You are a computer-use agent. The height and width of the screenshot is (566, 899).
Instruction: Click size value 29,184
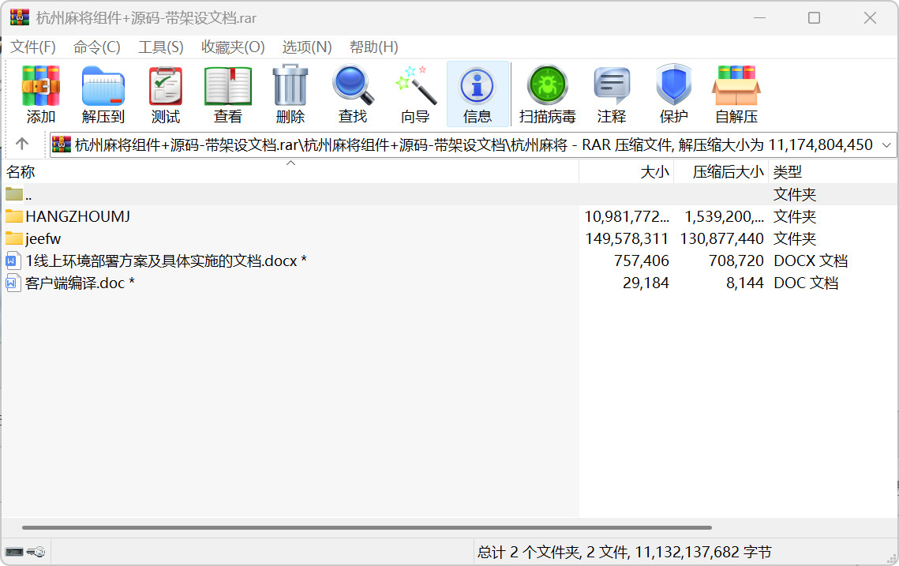646,283
